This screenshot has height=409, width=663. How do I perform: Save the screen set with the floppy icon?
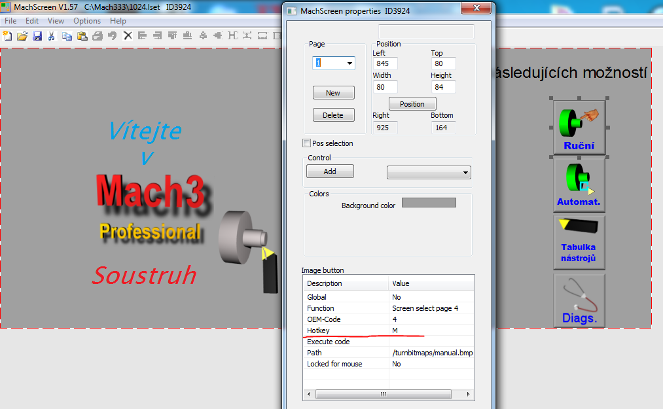pyautogui.click(x=37, y=35)
